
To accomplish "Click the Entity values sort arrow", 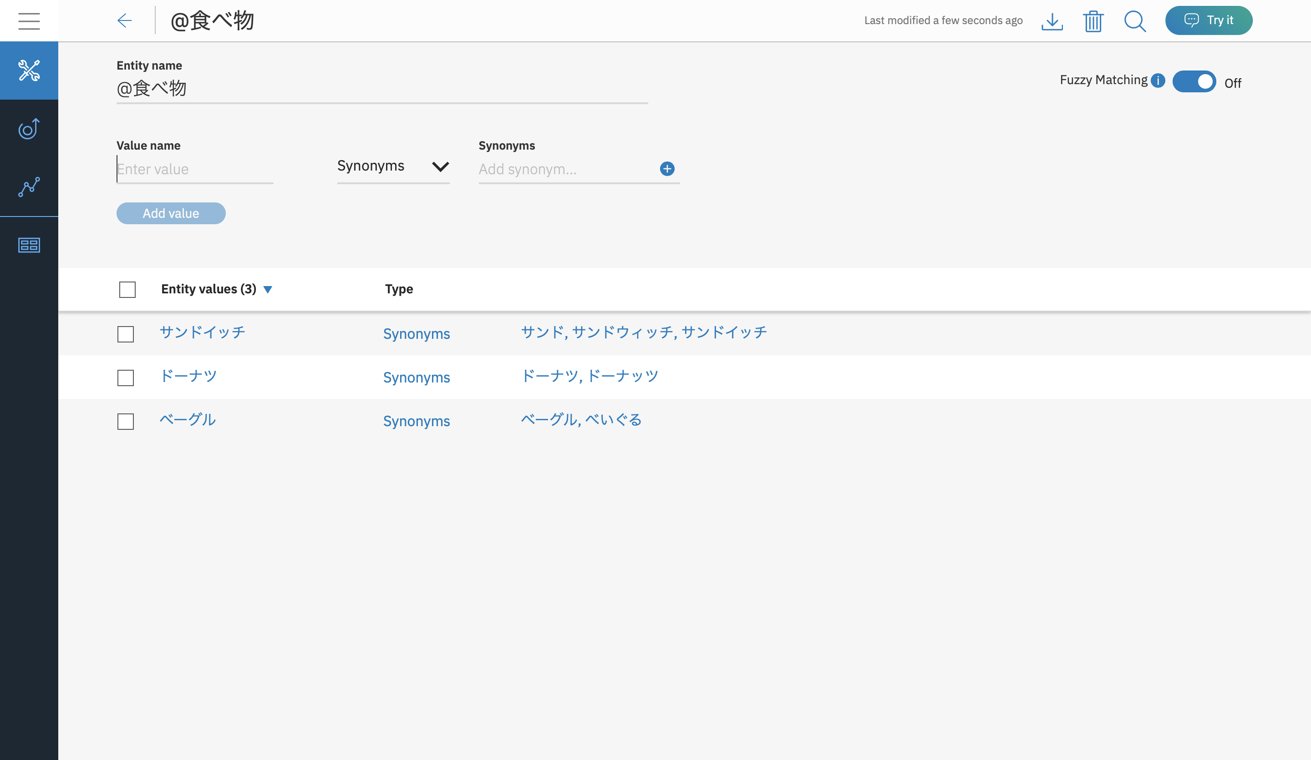I will click(x=268, y=290).
